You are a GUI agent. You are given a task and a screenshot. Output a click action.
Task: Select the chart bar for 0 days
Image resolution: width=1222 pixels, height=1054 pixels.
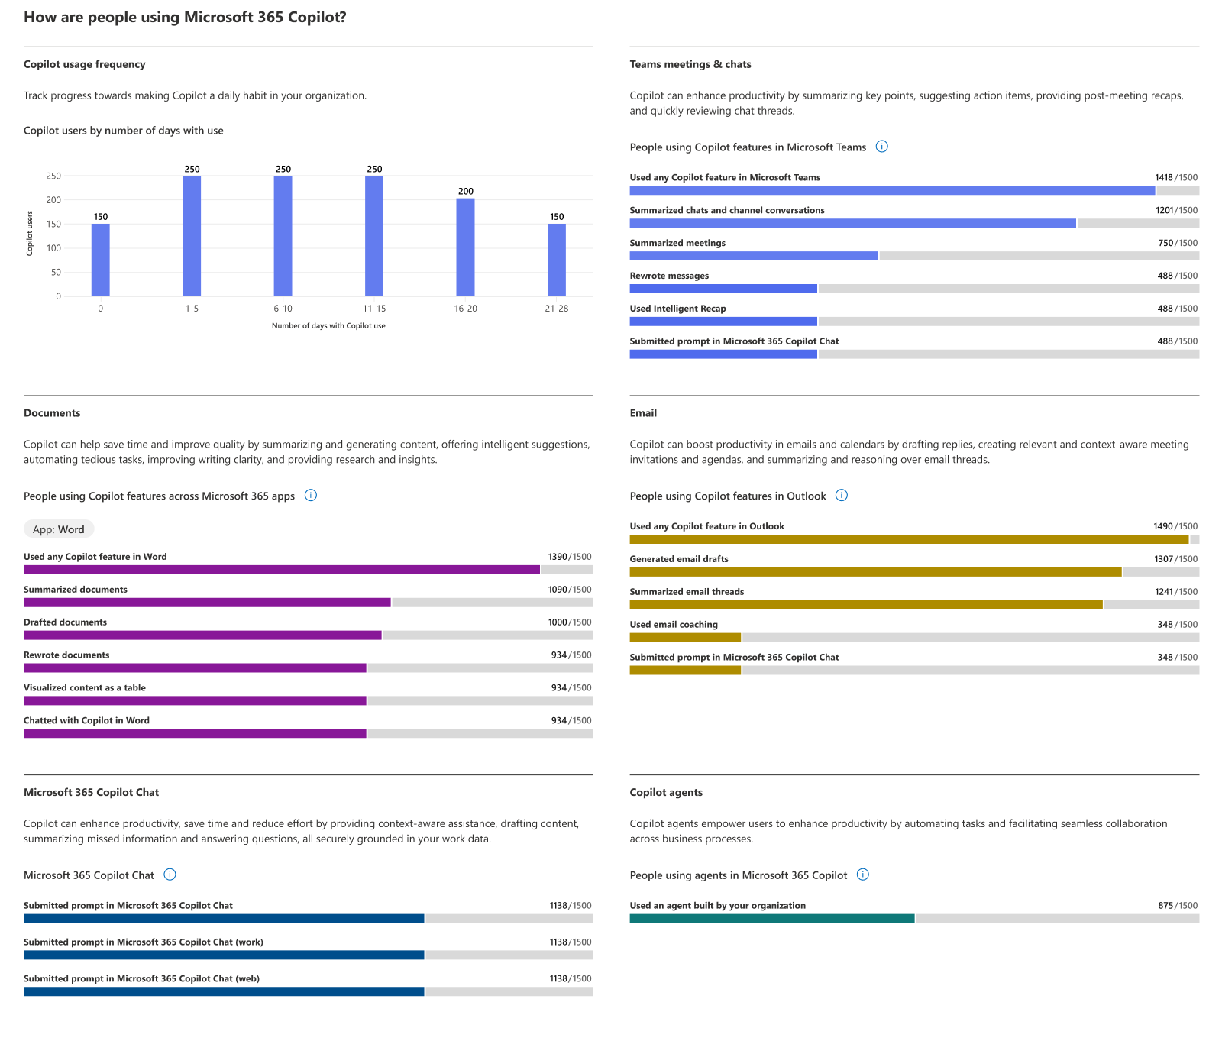click(100, 260)
